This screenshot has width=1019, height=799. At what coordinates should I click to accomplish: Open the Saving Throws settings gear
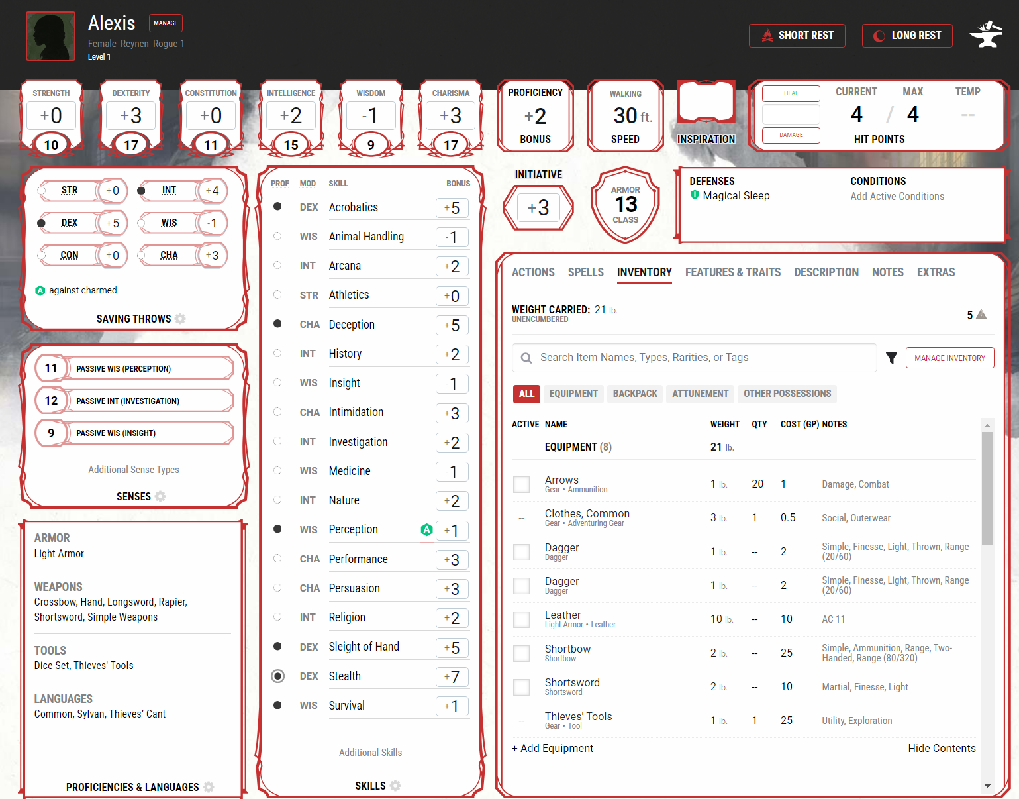[x=180, y=319]
